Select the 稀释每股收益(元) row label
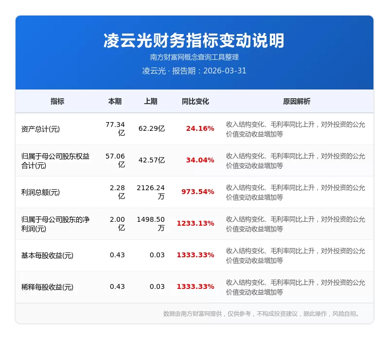The image size is (389, 339). coord(47,287)
